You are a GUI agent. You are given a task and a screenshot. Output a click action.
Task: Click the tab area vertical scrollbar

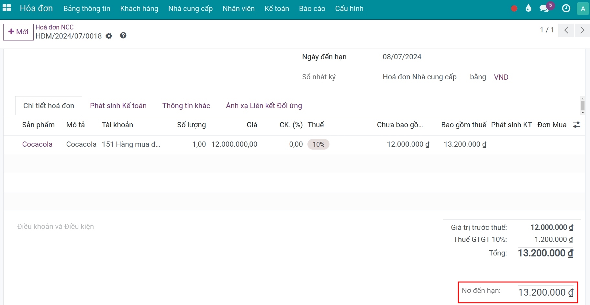pos(583,106)
